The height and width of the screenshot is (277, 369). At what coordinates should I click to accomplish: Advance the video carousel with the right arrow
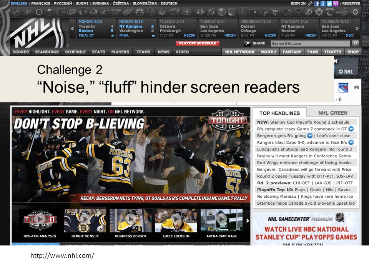(247, 221)
